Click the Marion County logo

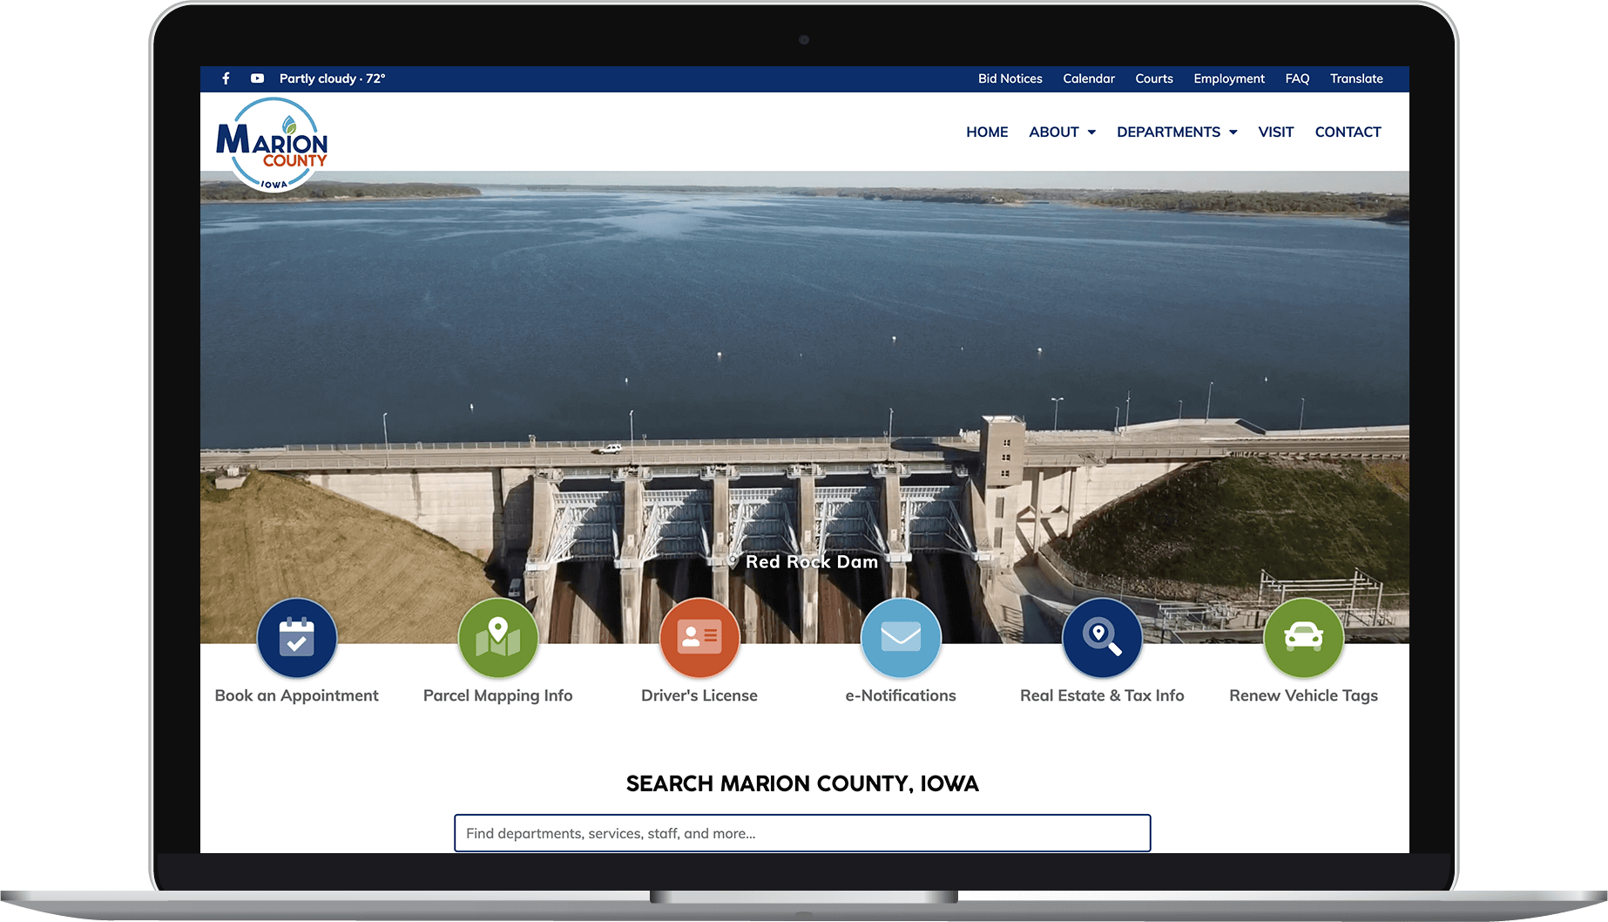[273, 142]
